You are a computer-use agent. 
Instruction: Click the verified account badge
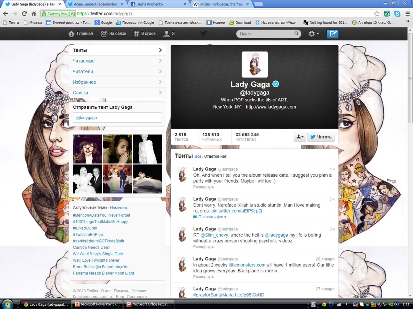276,84
